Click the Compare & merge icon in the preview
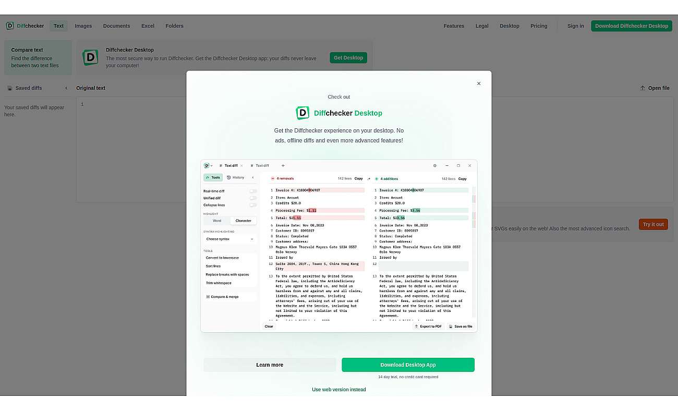Viewport: 678px width, 411px height. (x=208, y=297)
